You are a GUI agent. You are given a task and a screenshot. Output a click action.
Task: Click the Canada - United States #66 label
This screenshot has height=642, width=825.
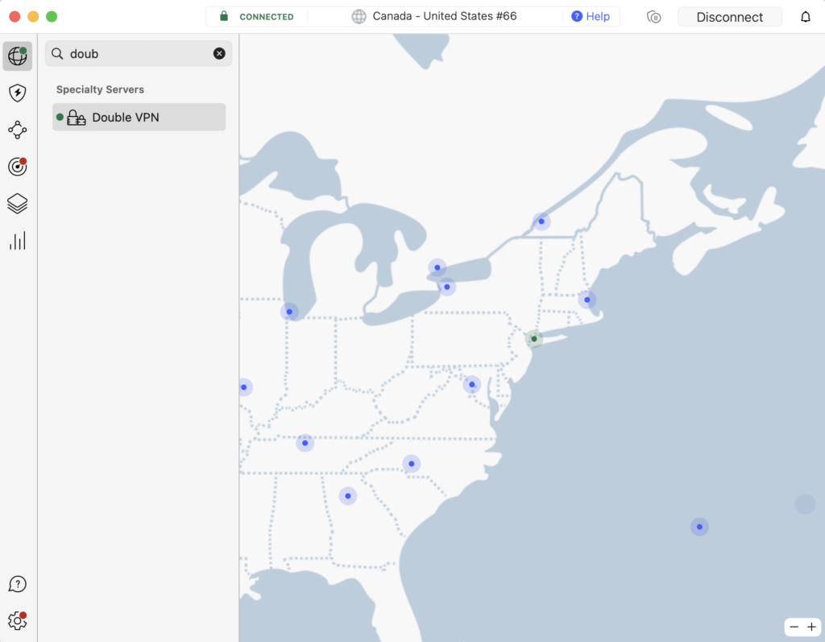coord(445,16)
